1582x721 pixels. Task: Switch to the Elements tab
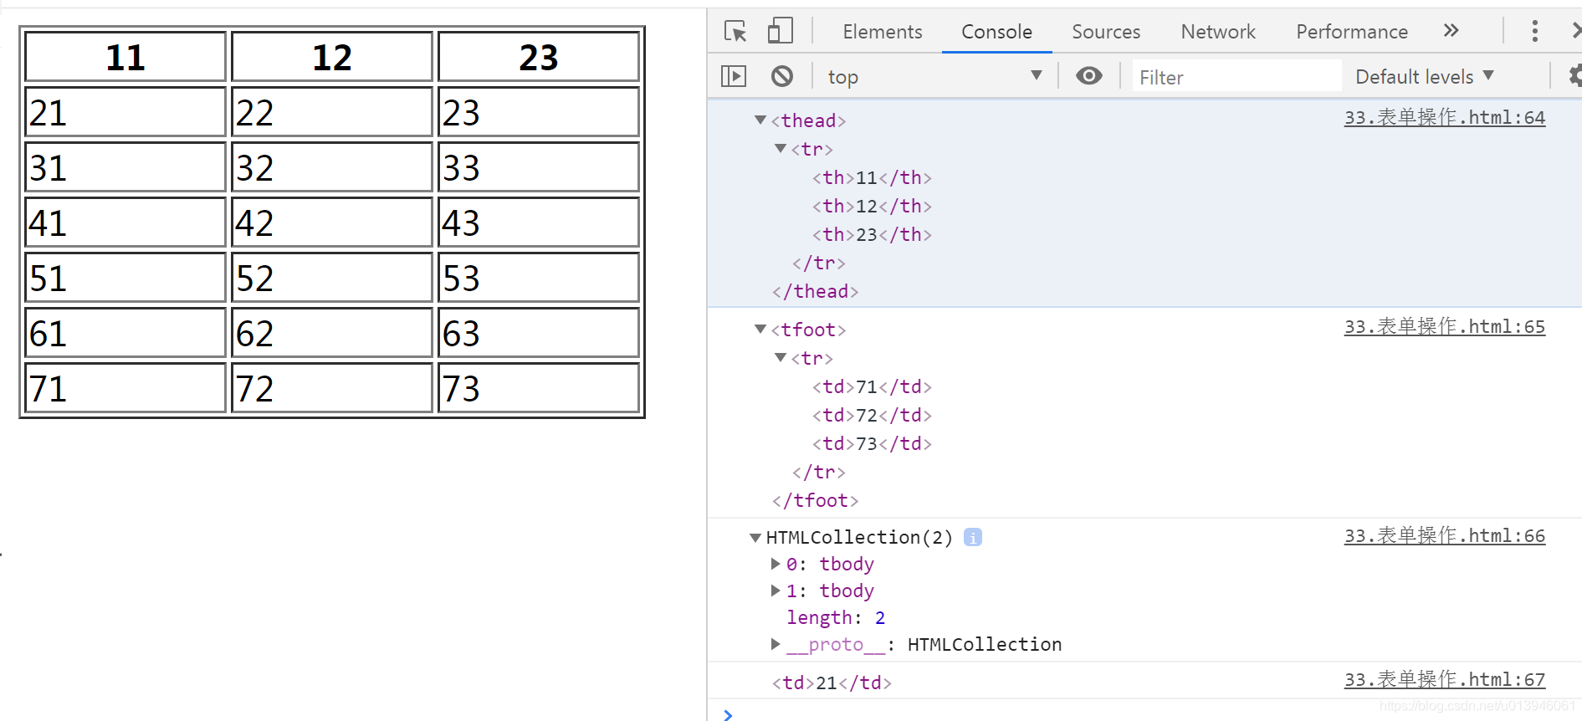883,32
